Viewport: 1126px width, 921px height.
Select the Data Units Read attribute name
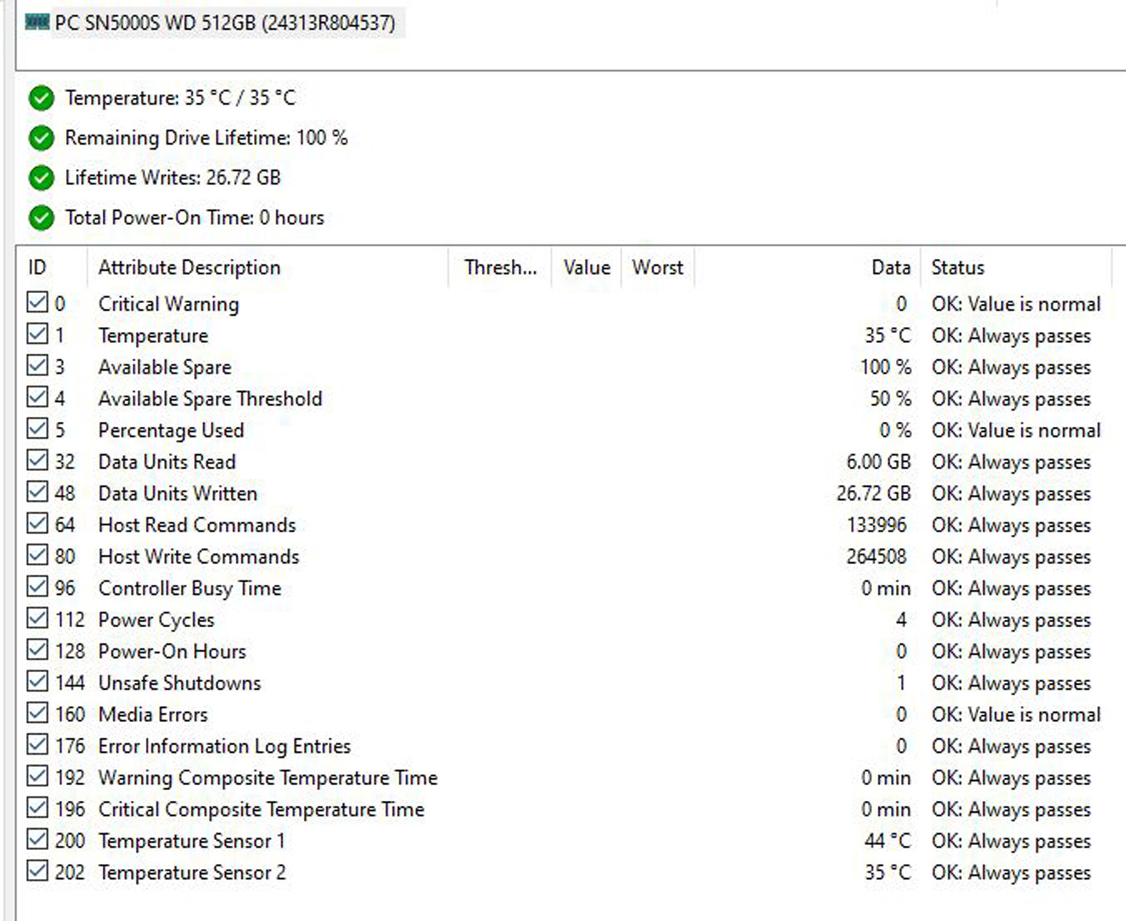[x=167, y=462]
